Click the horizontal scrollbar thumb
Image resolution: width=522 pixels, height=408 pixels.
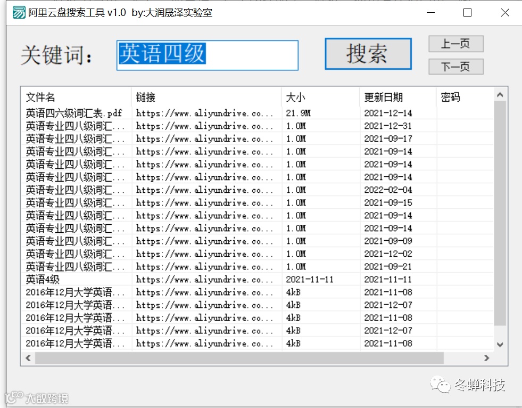pyautogui.click(x=239, y=358)
